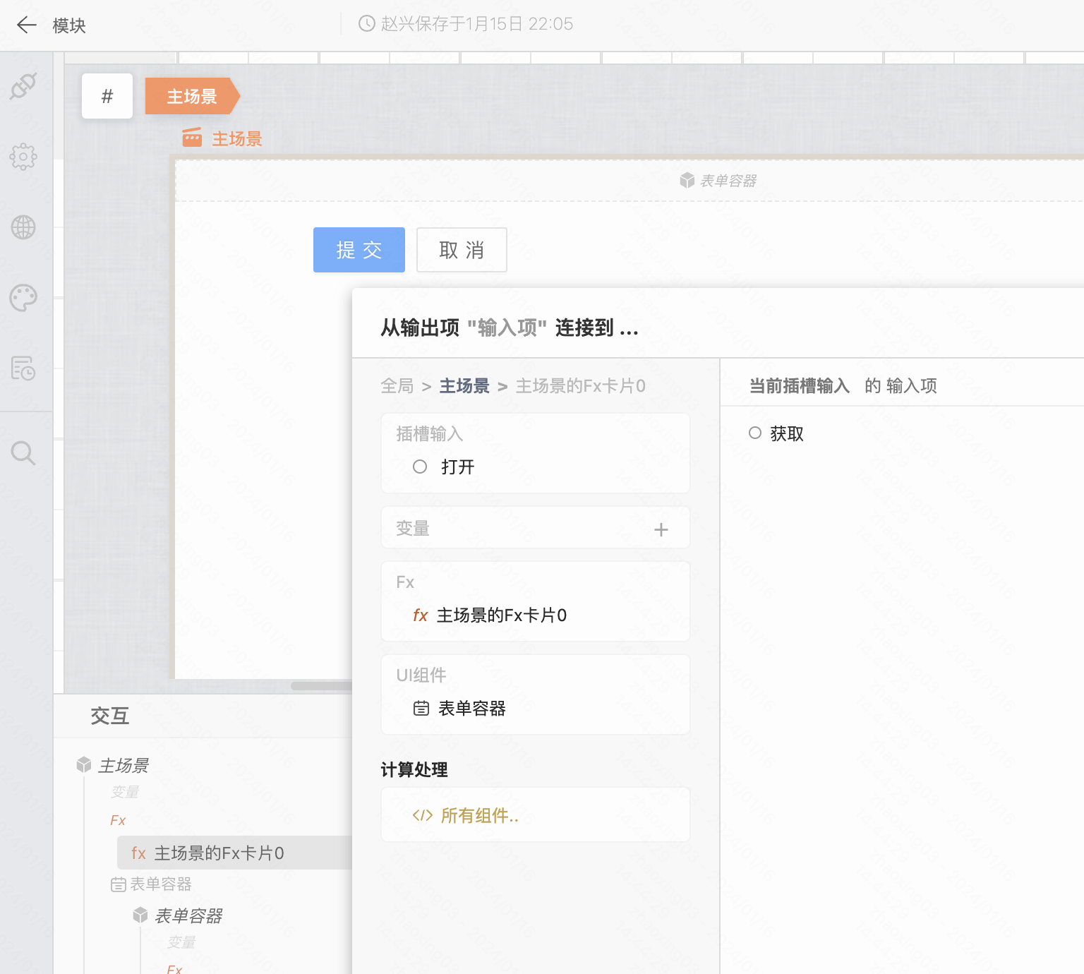Screen dimensions: 1084x974
Task: Select 变量 under 表单容器 in tree
Action: pos(181,942)
